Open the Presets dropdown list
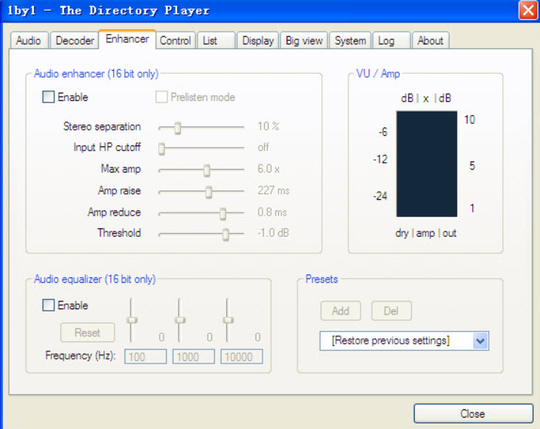Image resolution: width=540 pixels, height=429 pixels. pos(480,341)
